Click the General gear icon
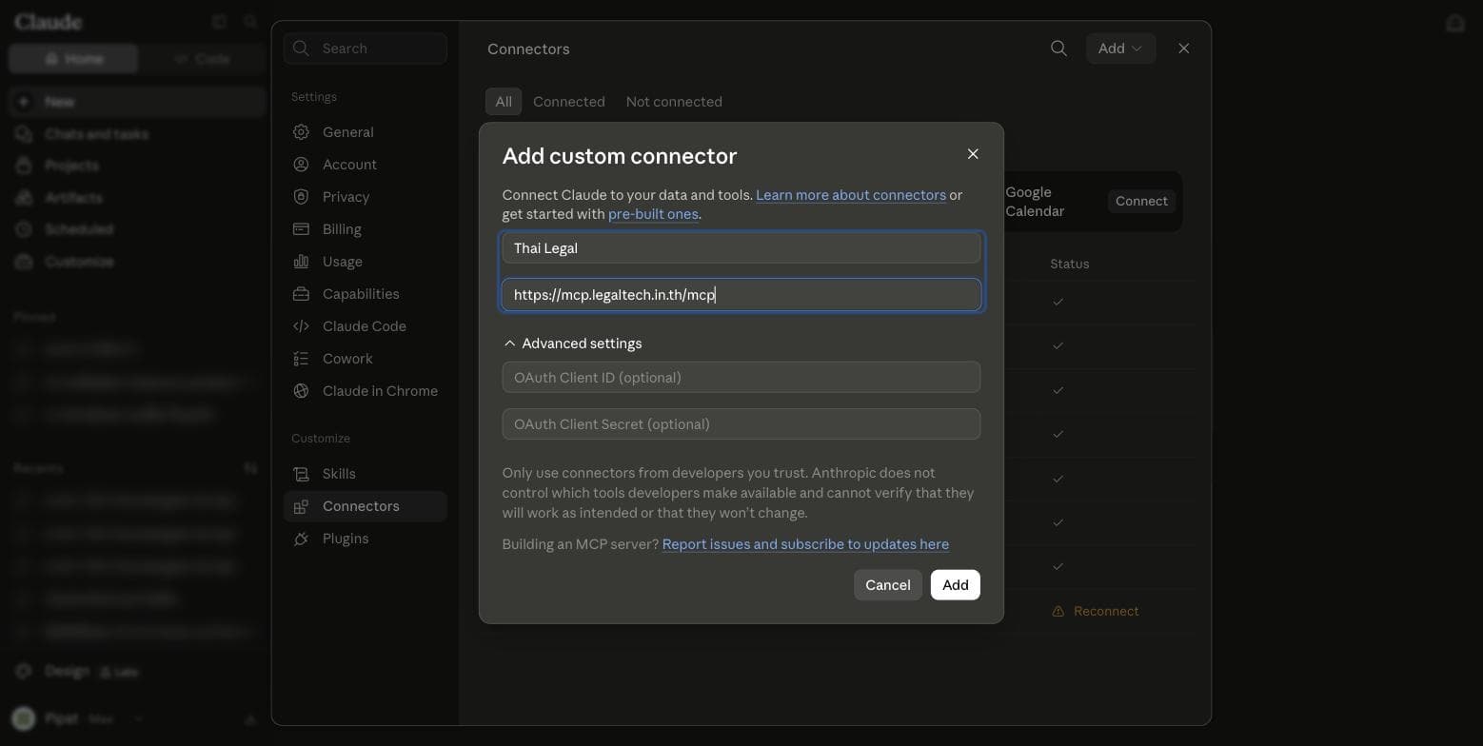The image size is (1483, 746). 301,132
